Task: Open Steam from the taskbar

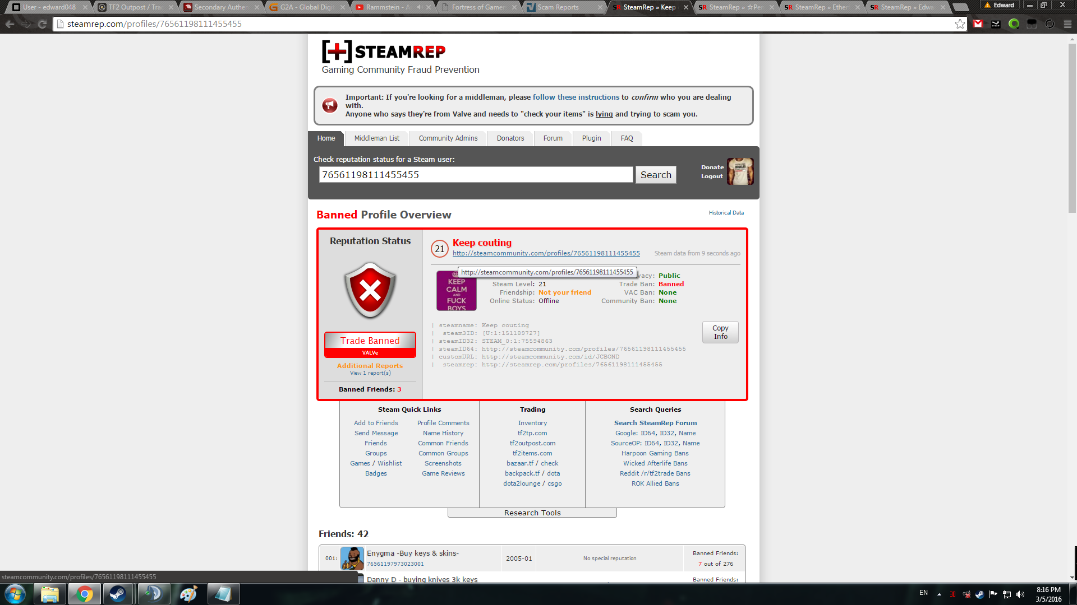Action: (x=118, y=594)
